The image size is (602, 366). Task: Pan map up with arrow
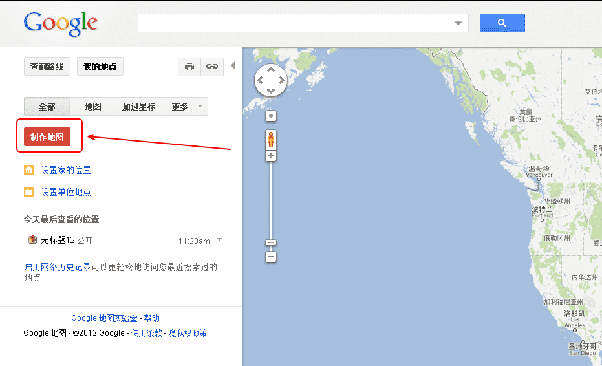coord(271,69)
